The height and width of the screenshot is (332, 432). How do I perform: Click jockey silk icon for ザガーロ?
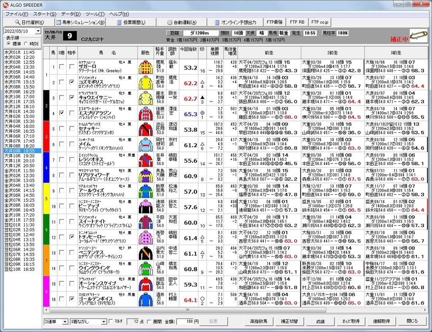tap(146, 67)
